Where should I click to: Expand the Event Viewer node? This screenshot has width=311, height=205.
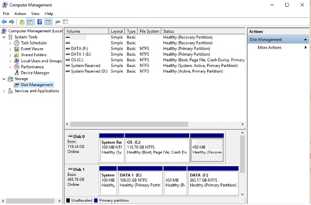(x=10, y=49)
